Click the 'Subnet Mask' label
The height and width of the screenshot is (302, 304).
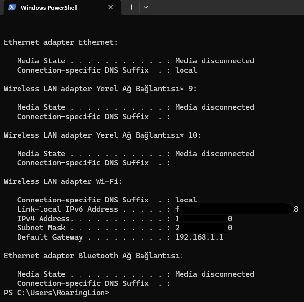pyautogui.click(x=41, y=228)
